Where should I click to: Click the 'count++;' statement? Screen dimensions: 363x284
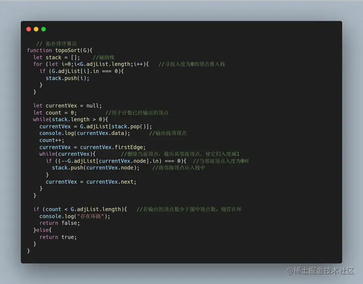52,140
